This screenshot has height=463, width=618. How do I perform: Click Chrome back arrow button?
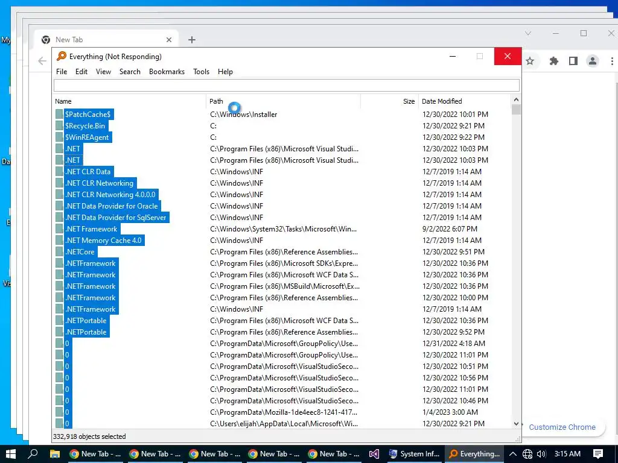pyautogui.click(x=42, y=61)
